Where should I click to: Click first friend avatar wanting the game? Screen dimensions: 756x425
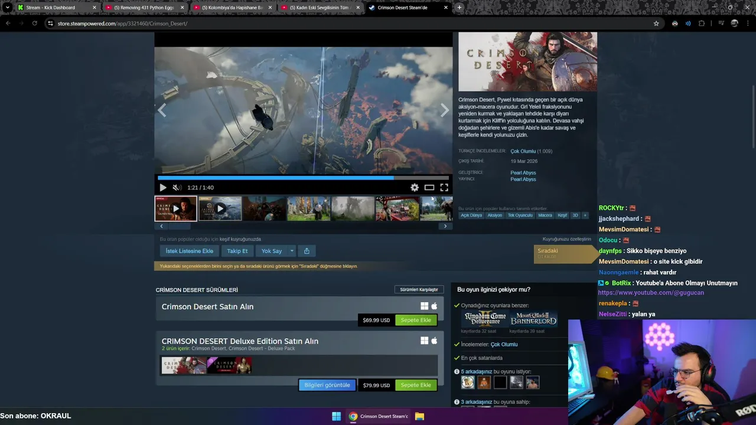[468, 382]
